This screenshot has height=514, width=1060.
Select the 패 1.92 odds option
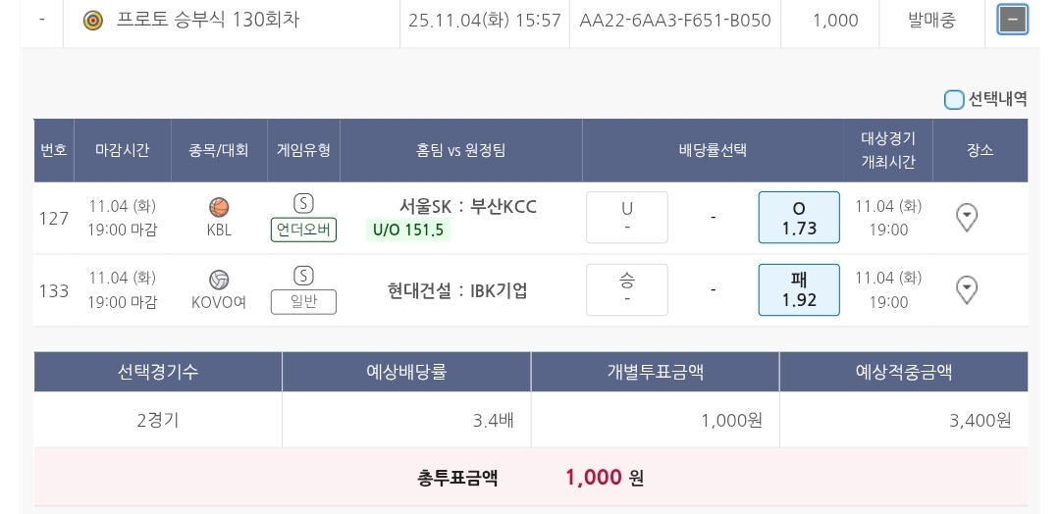pyautogui.click(x=799, y=289)
